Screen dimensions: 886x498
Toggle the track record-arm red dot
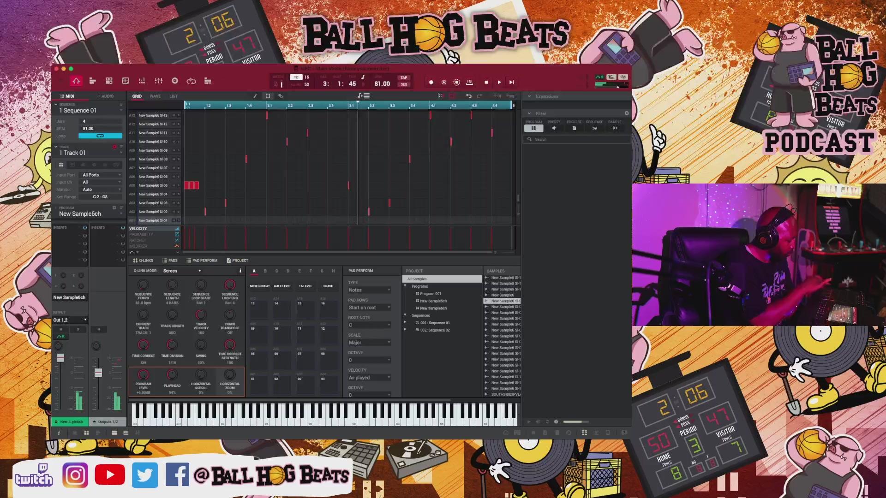coord(114,147)
